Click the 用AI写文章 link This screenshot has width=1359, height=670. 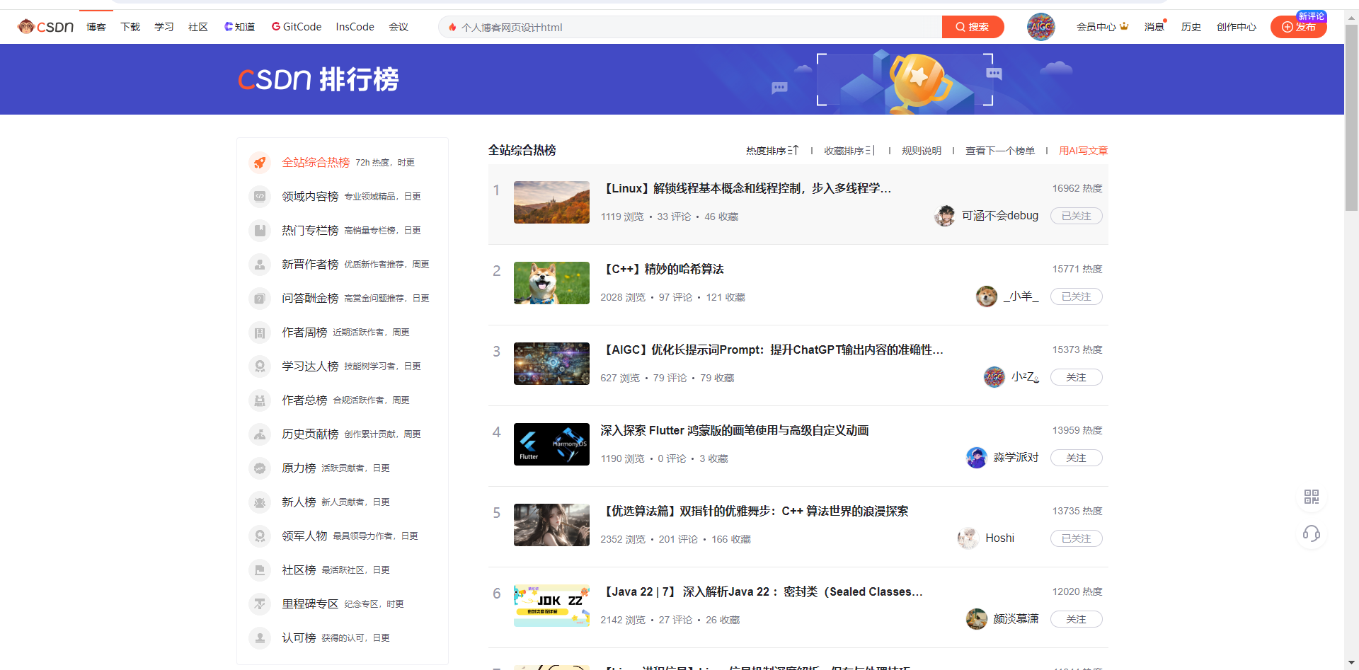[1084, 151]
